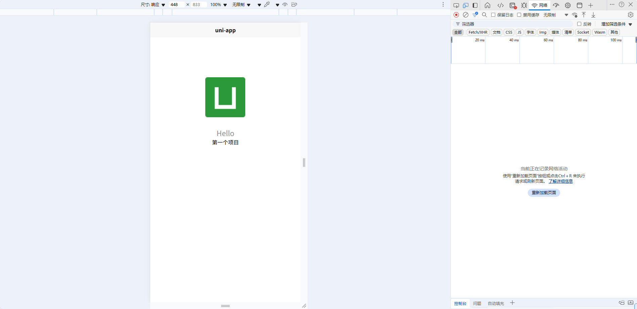Select the 网络 network tab

540,5
